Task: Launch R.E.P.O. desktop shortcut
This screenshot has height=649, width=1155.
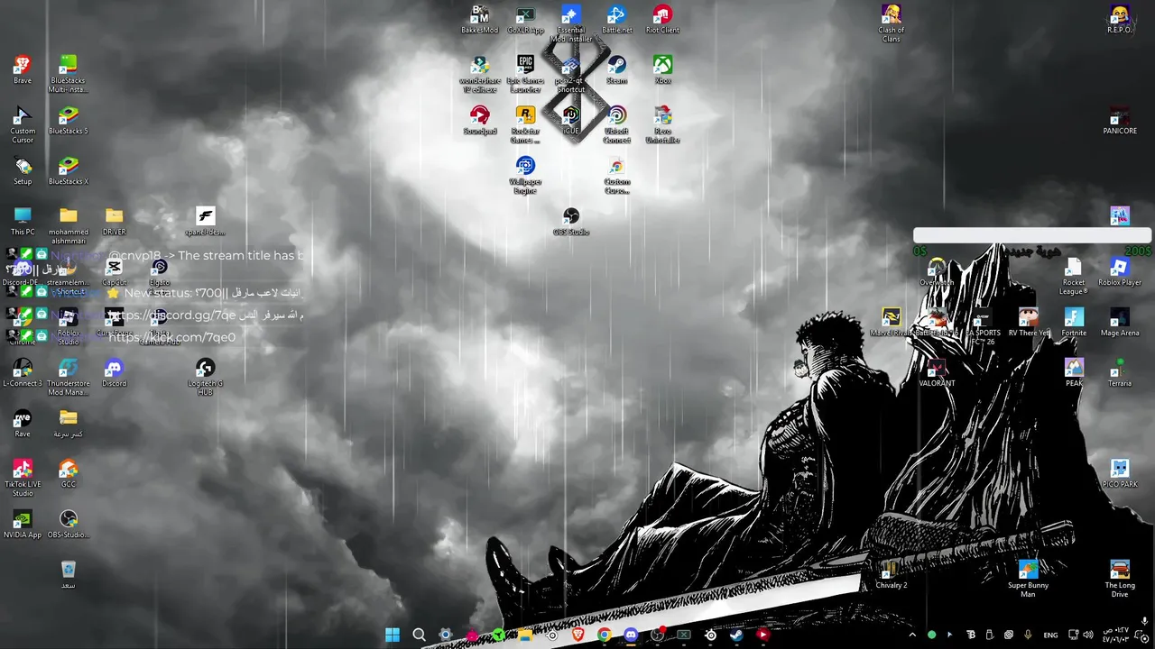Action: (1120, 19)
